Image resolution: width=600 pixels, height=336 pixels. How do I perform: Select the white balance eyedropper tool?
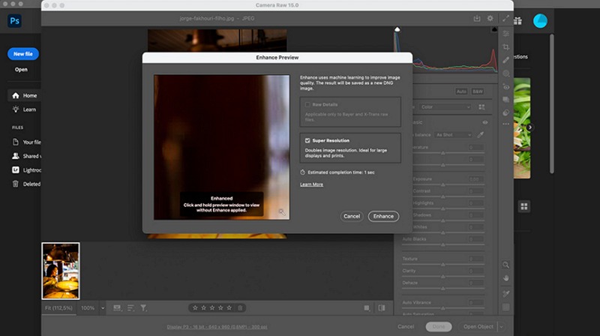[481, 135]
